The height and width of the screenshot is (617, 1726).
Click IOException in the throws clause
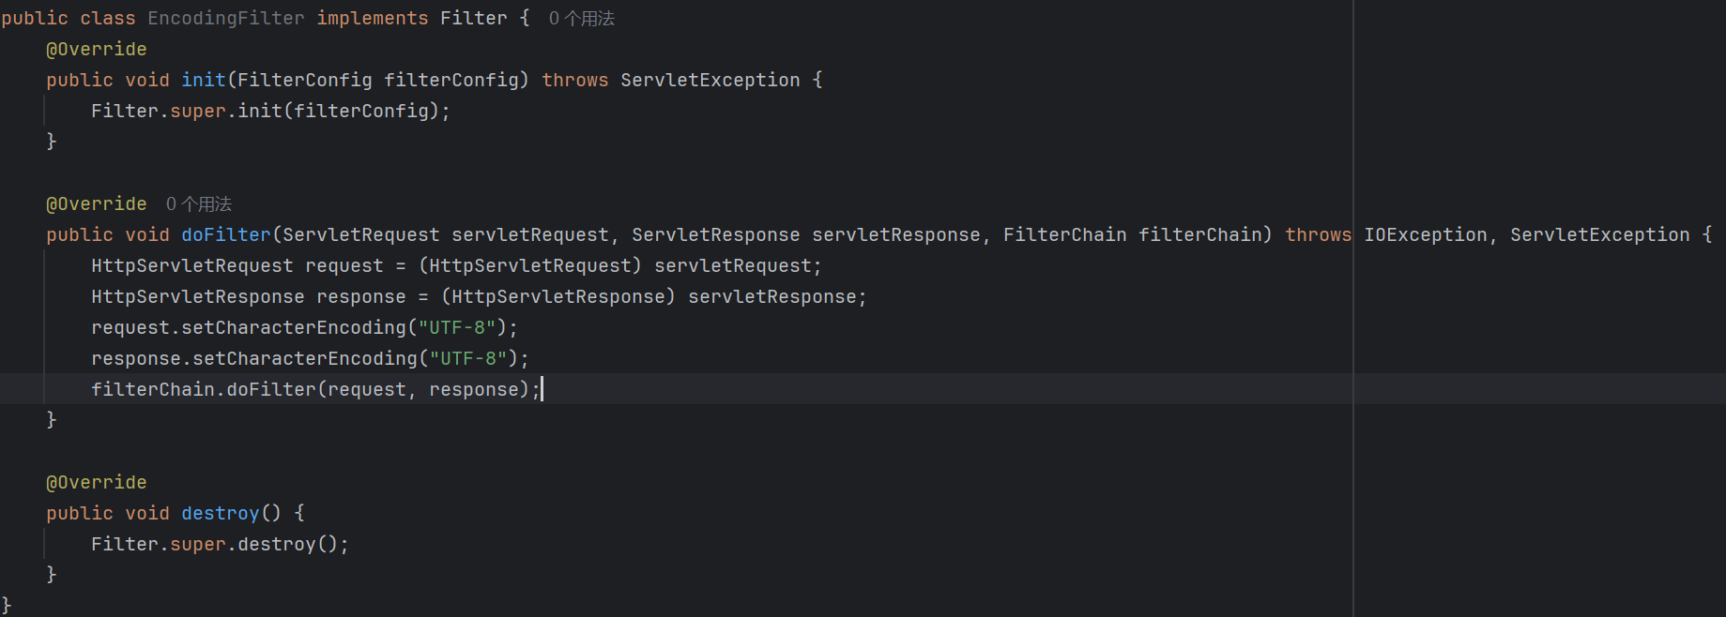[1426, 235]
